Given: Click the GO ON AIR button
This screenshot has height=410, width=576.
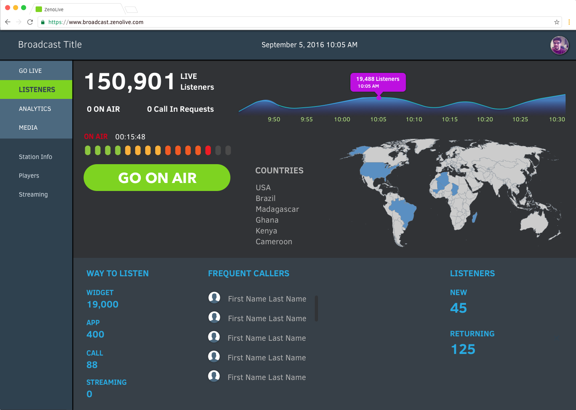Looking at the screenshot, I should point(157,177).
